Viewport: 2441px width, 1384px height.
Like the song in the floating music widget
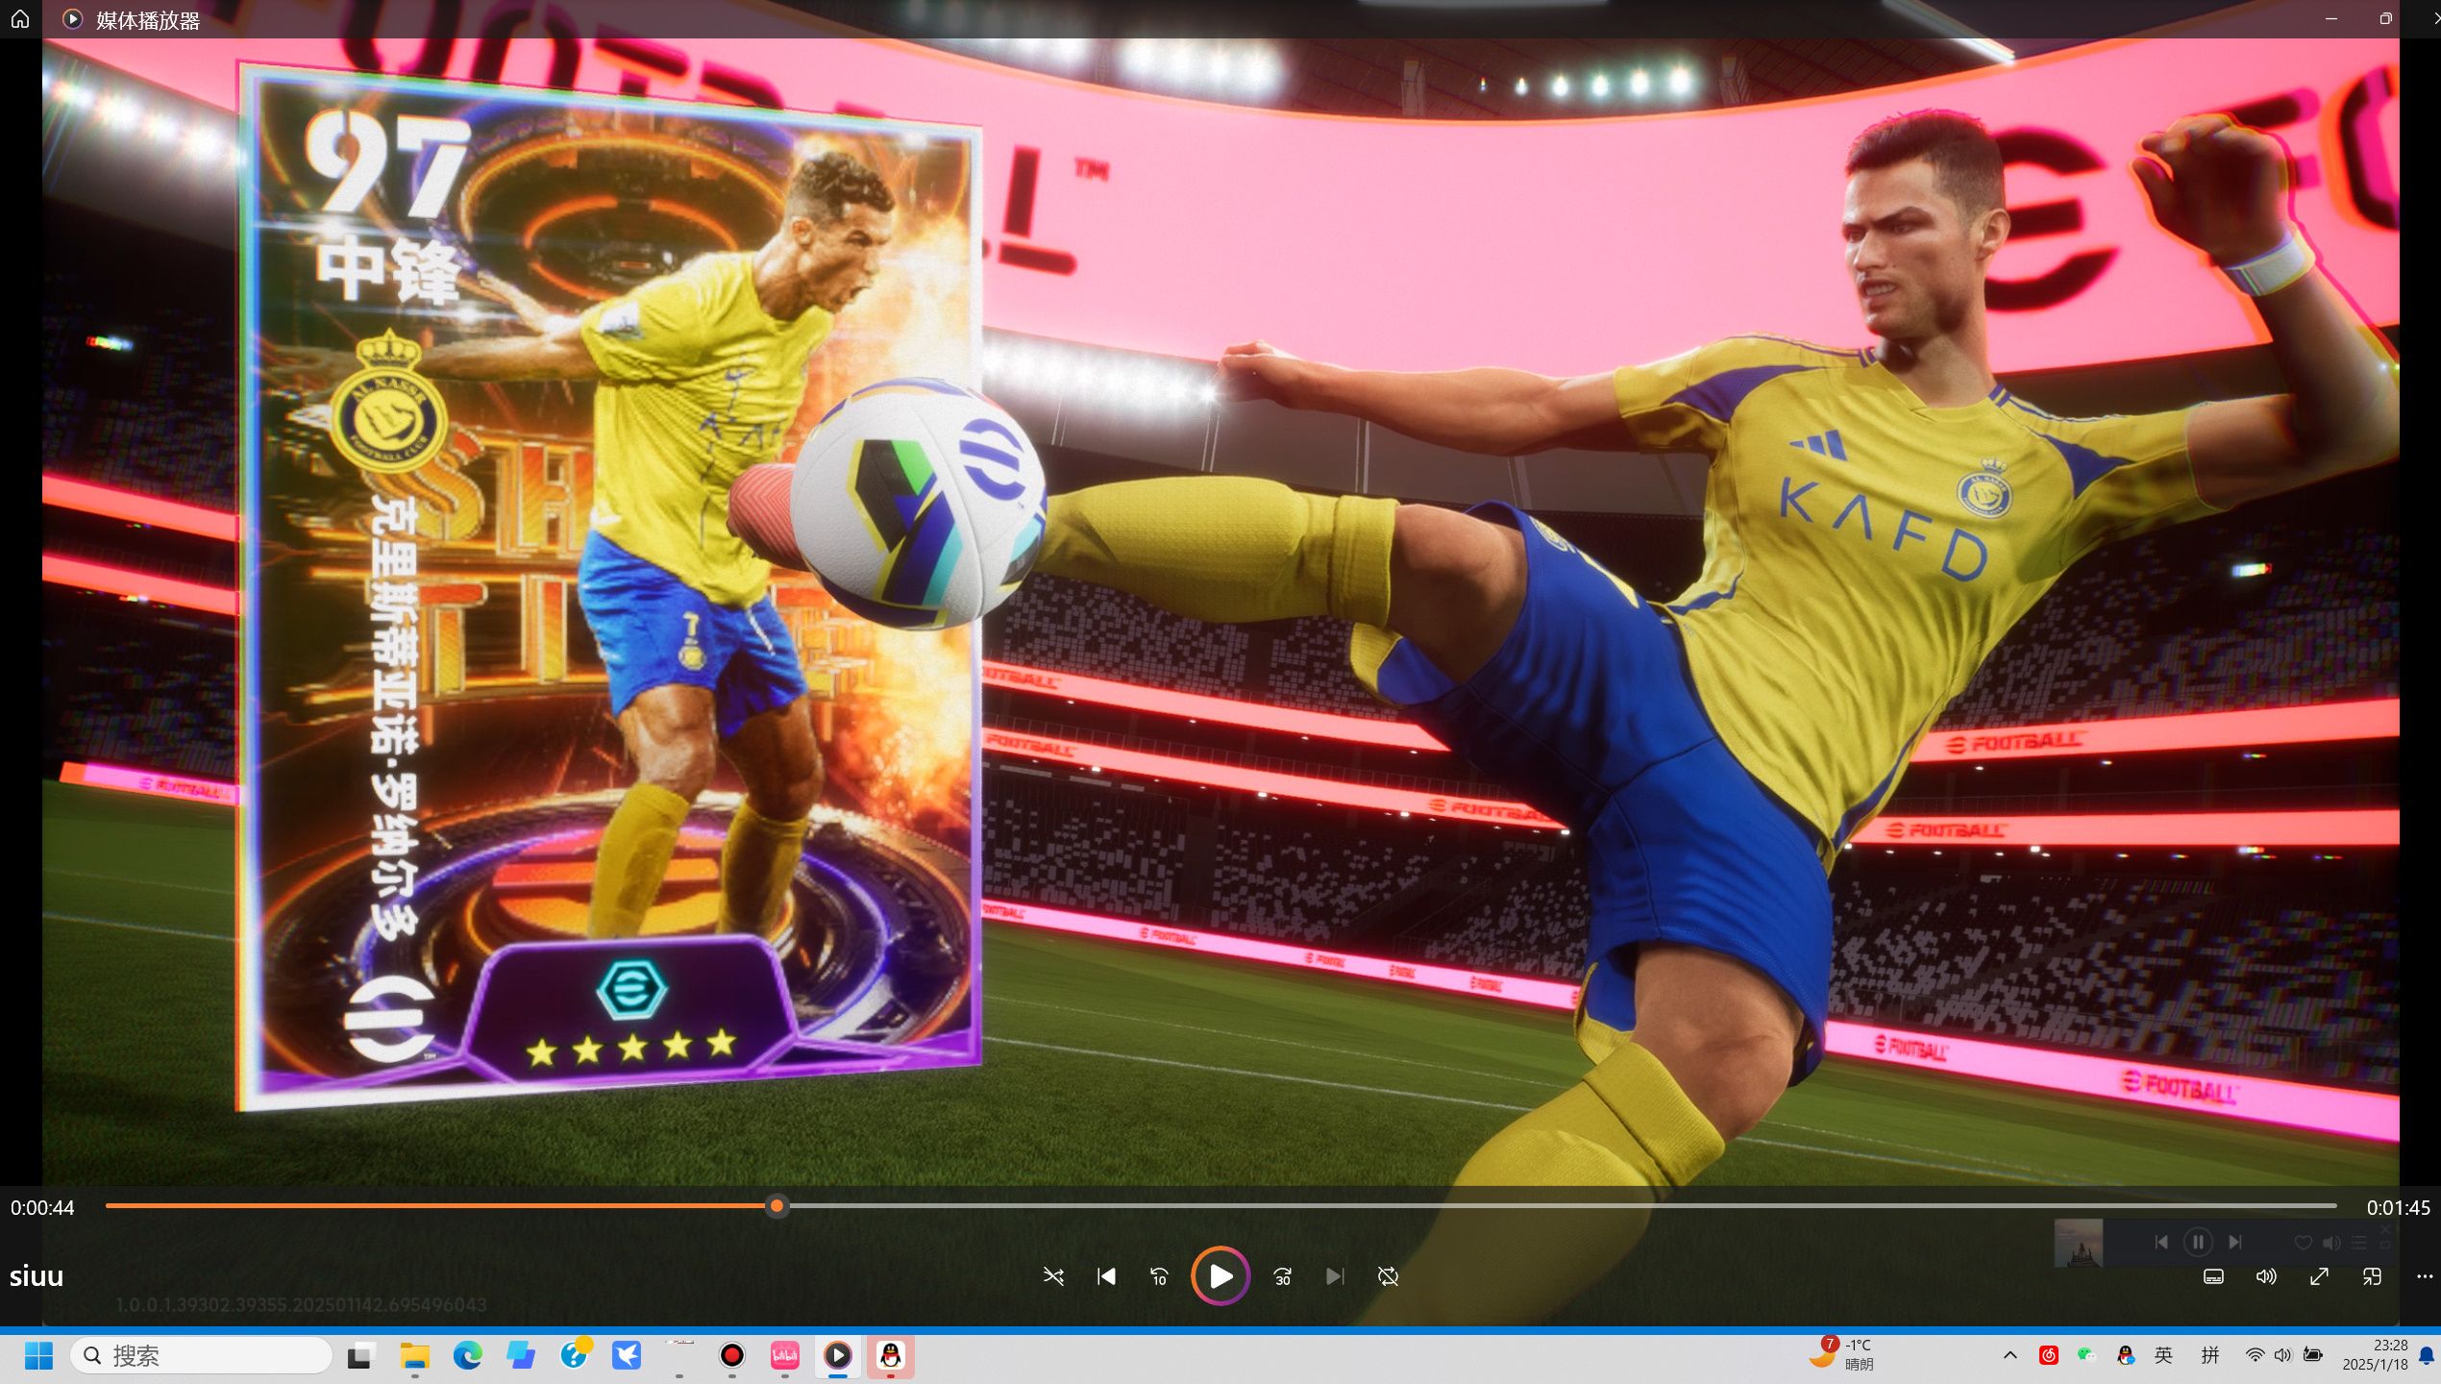2303,1243
